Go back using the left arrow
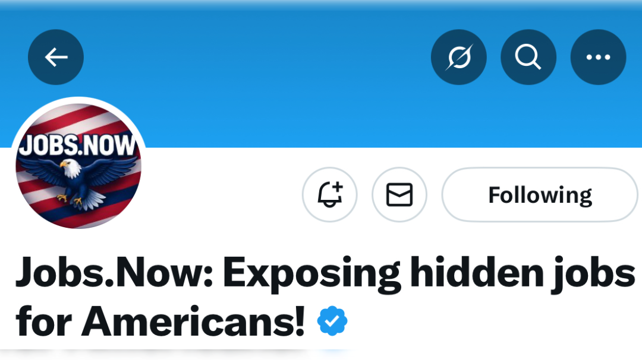 (x=56, y=58)
